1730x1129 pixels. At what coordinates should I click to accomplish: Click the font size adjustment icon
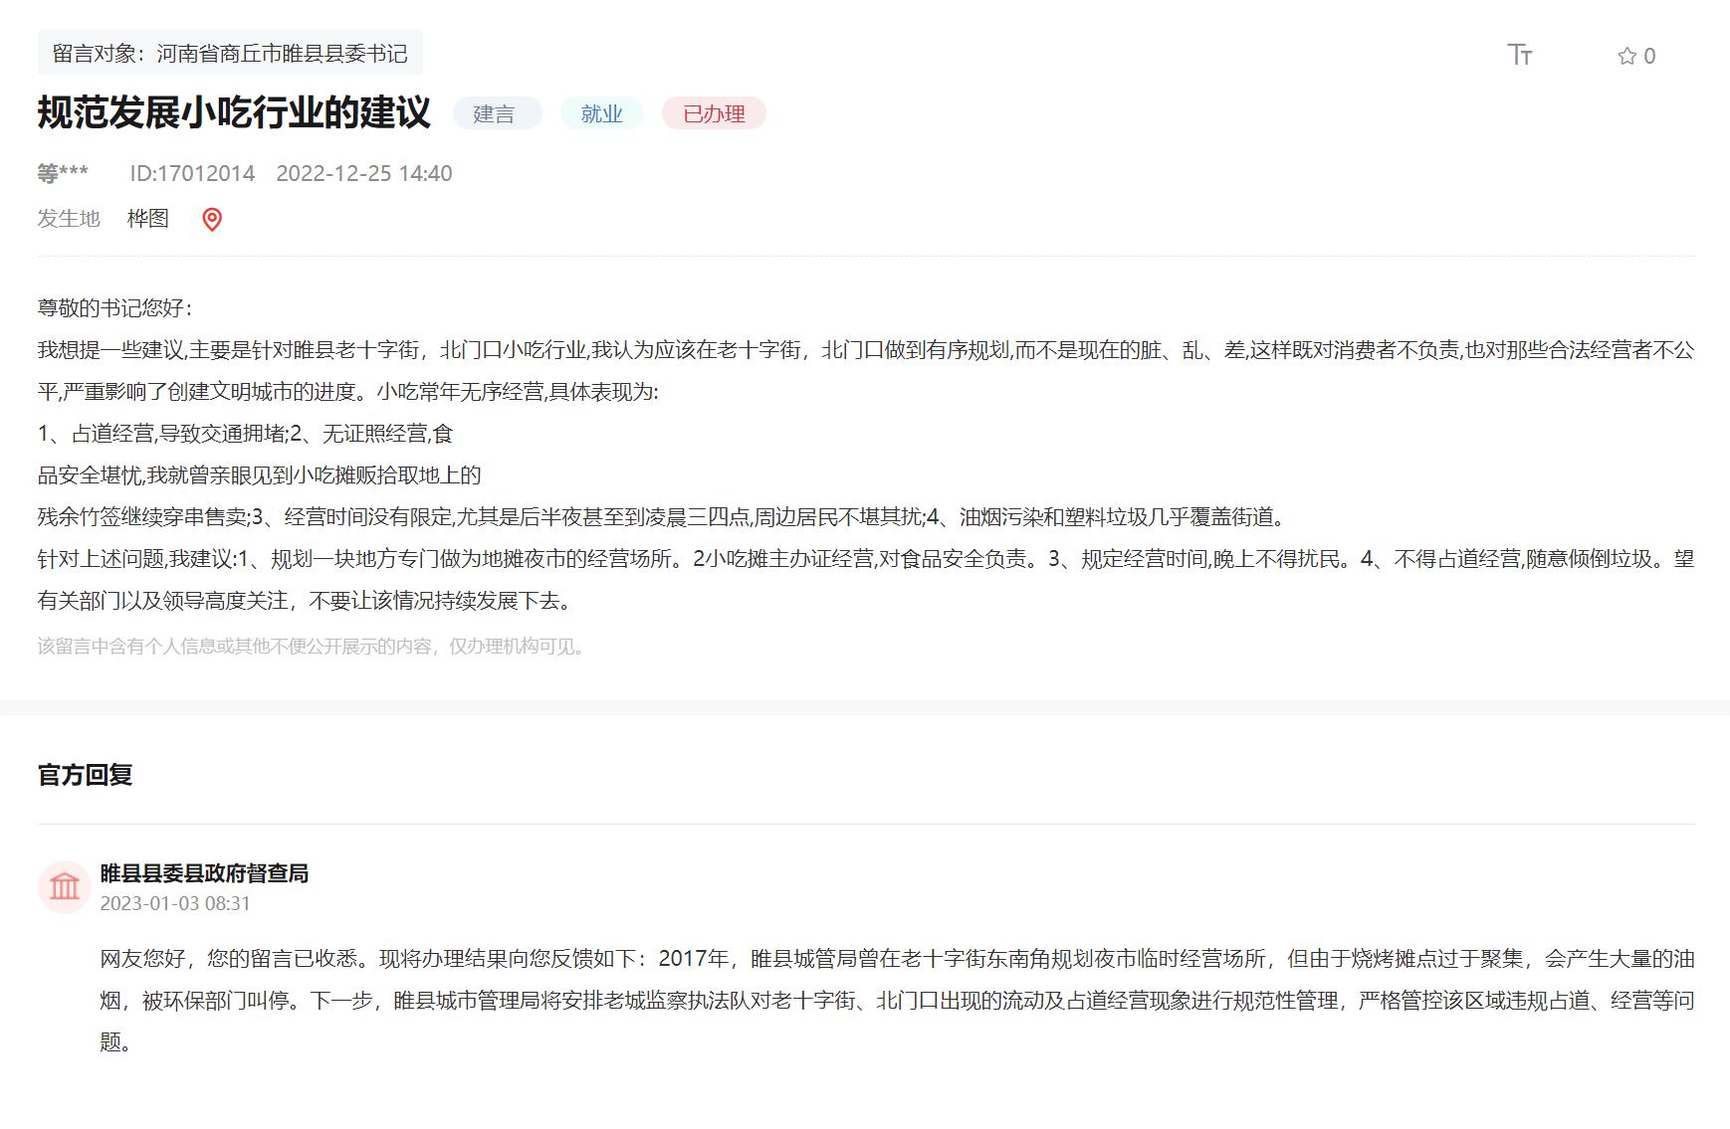click(x=1519, y=55)
